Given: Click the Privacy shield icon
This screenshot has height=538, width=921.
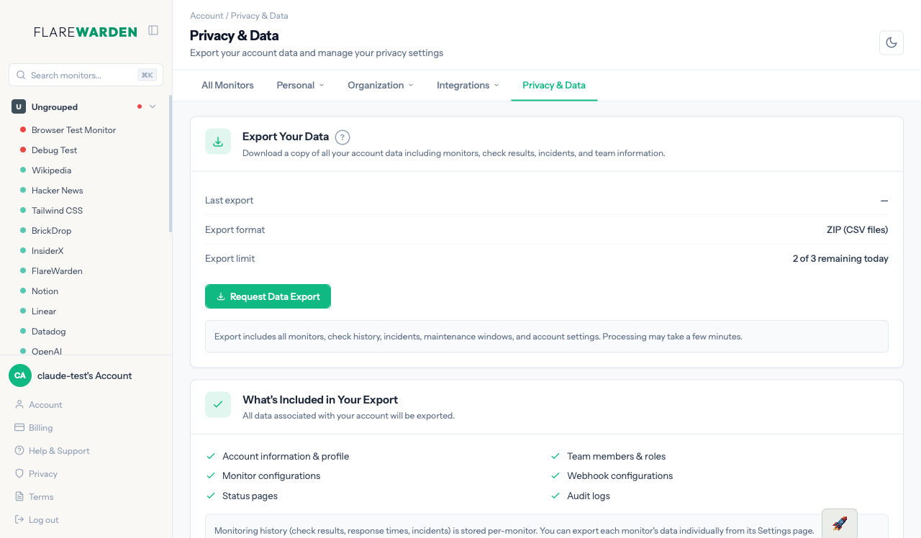Looking at the screenshot, I should coord(19,474).
